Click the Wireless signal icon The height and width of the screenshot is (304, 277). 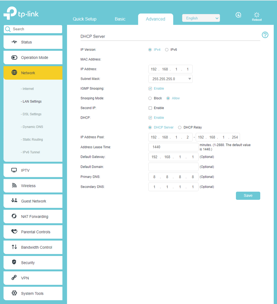14,186
